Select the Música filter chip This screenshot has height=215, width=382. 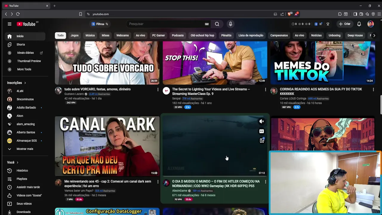tap(90, 35)
